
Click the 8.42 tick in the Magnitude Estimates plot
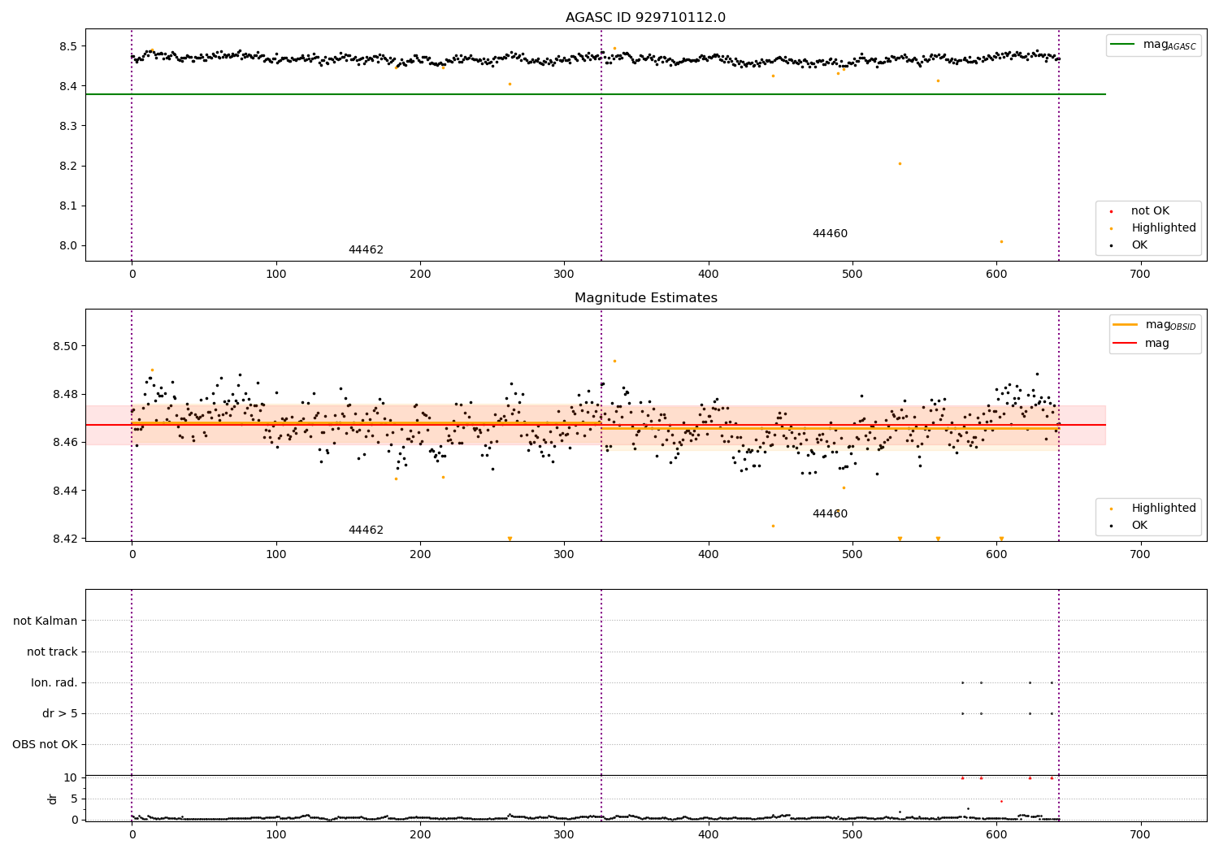pyautogui.click(x=65, y=539)
